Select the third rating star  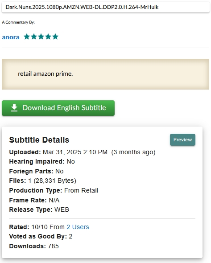point(41,37)
